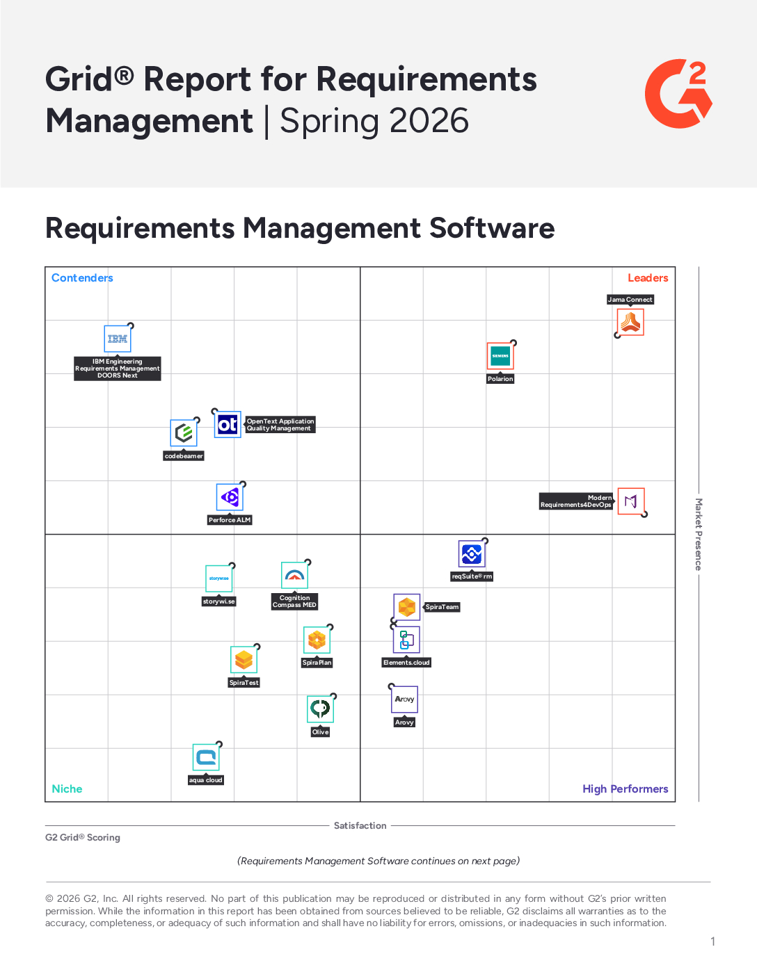Image resolution: width=757 pixels, height=979 pixels.
Task: Open the Olive product icon
Action: point(320,709)
